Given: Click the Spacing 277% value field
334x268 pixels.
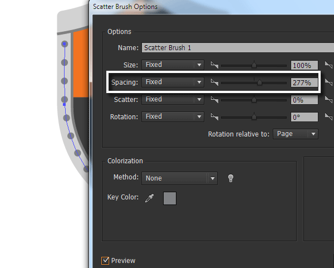Looking at the screenshot, I should pos(304,82).
